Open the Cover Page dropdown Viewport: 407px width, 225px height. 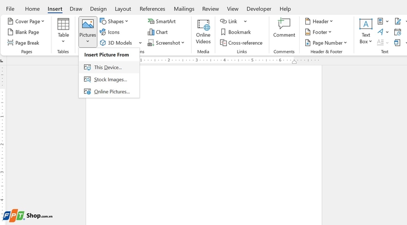pos(26,21)
